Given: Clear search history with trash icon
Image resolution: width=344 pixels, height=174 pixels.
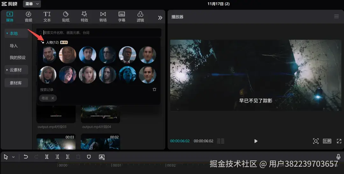Looking at the screenshot, I should (154, 90).
